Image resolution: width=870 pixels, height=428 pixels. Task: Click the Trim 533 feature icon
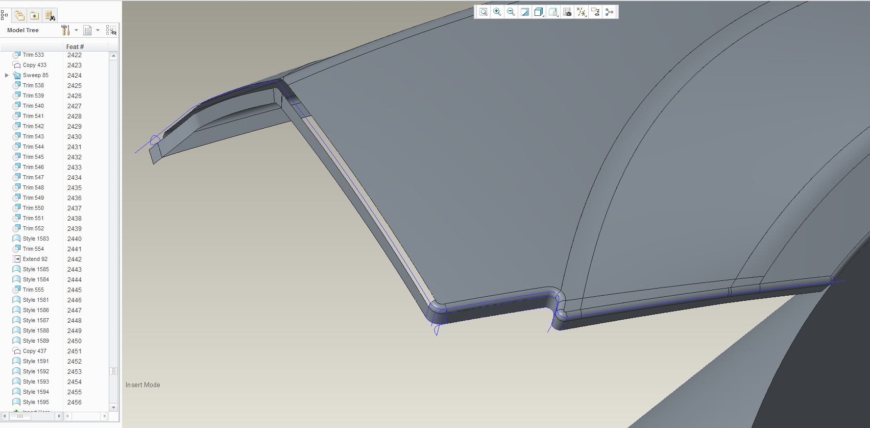pyautogui.click(x=16, y=55)
